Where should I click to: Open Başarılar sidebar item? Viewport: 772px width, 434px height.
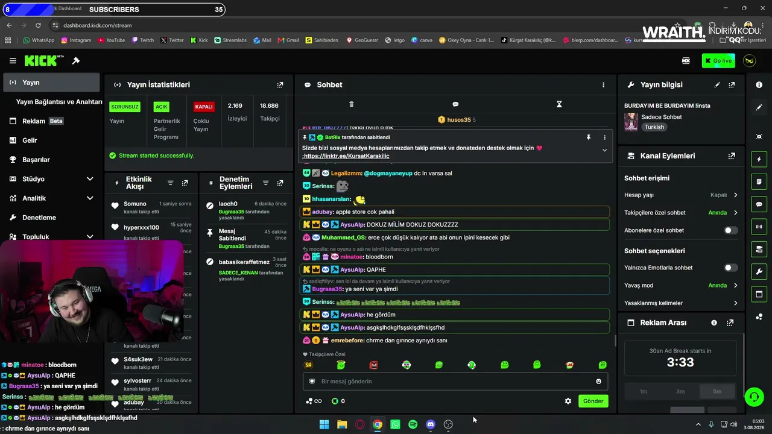[x=52, y=160]
